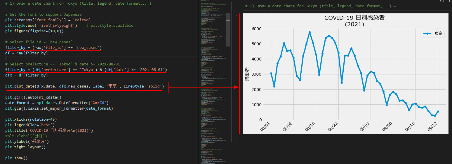The image size is (452, 164).
Task: Click the (2021) subtitle in the chart
Action: click(x=354, y=24)
